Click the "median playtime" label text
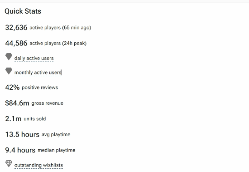 pos(57,150)
